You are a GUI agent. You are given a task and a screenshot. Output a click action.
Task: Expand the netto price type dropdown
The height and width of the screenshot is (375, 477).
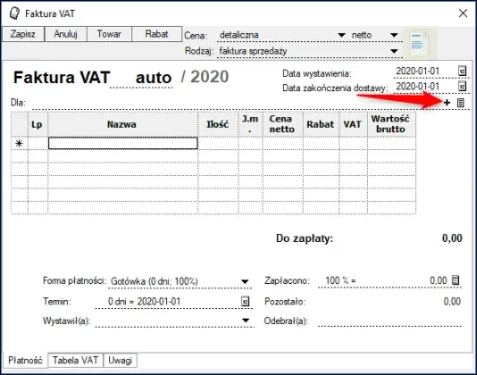click(x=394, y=36)
